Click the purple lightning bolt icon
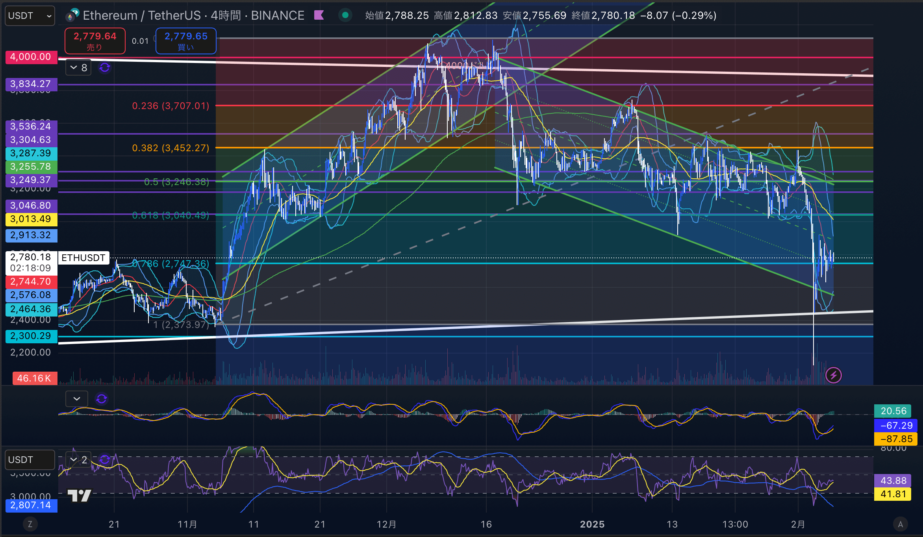Viewport: 923px width, 537px height. click(x=834, y=375)
